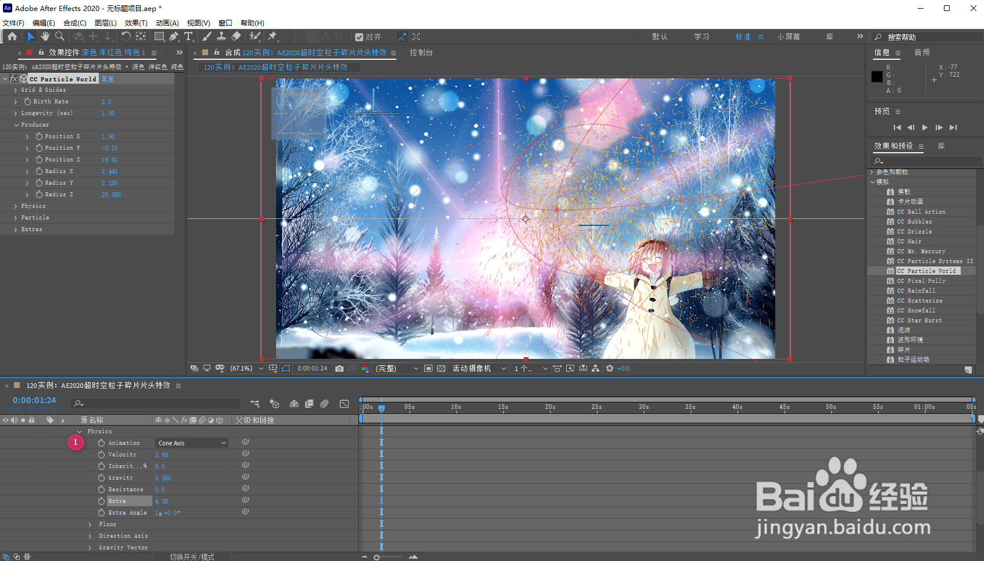Viewport: 984px width, 561px height.
Task: Play the preview
Action: pos(925,127)
